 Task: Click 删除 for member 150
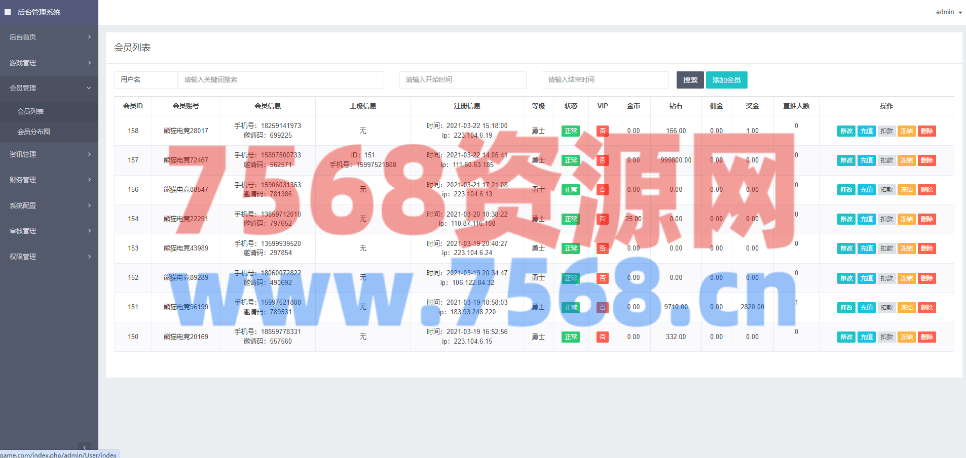point(926,337)
